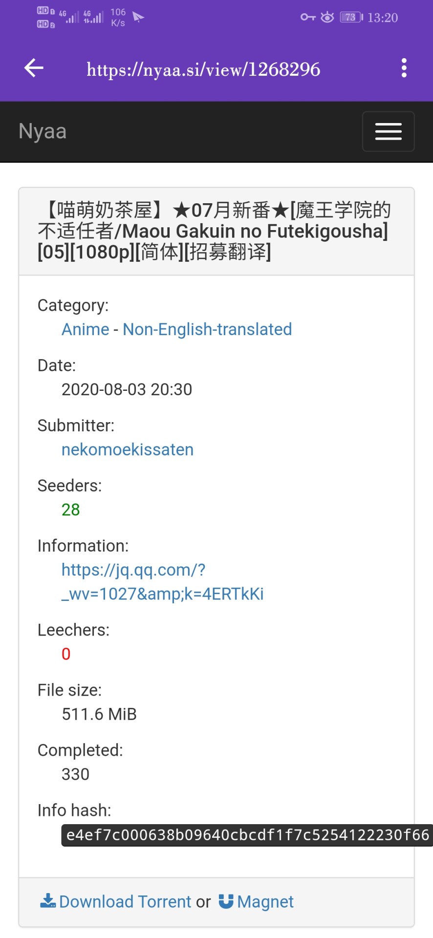
Task: Open the browser's three-dot overflow menu
Action: coord(404,68)
